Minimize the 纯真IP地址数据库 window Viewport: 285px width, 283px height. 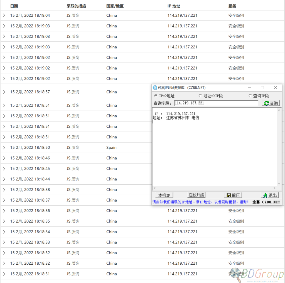(250, 88)
